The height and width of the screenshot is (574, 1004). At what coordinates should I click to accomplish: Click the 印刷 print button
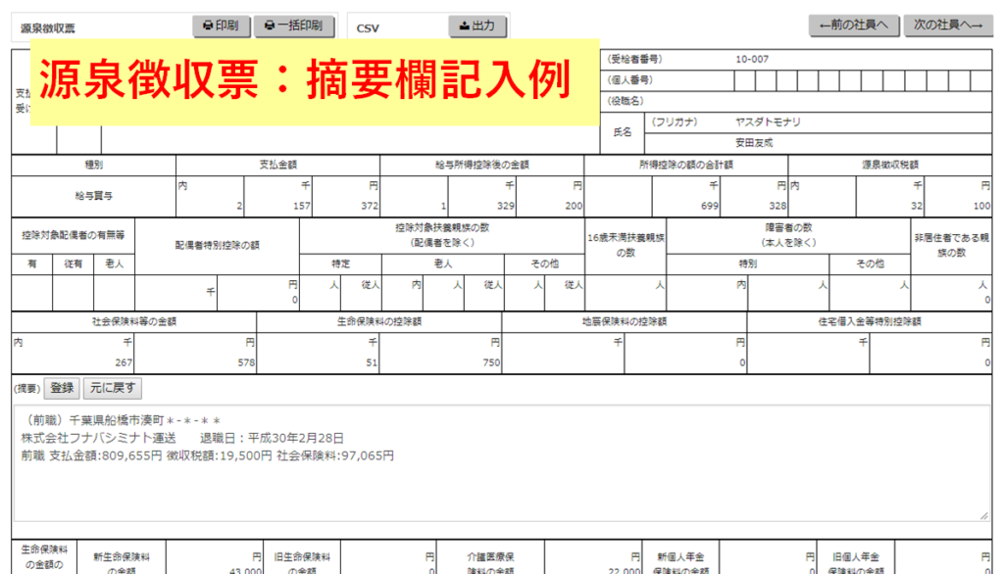[x=222, y=26]
